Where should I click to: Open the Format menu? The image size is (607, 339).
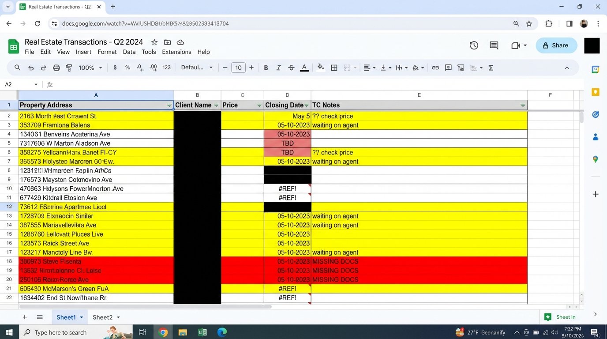pyautogui.click(x=107, y=52)
